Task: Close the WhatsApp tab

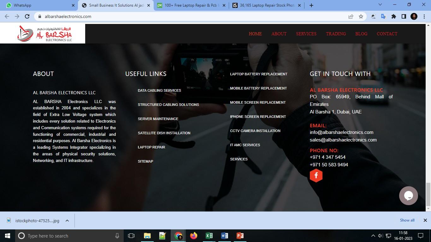Action: 73,5
